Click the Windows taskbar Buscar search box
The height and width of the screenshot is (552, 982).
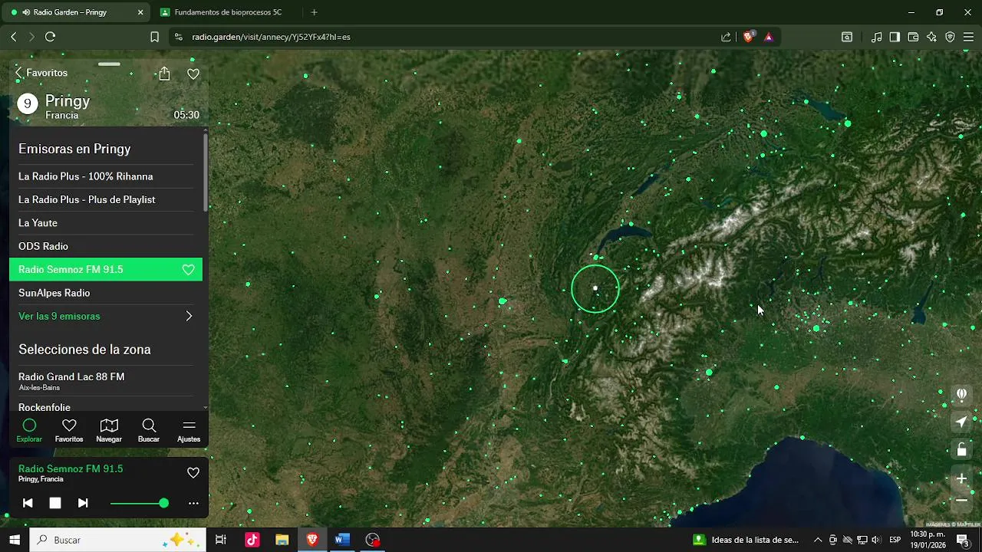[x=117, y=540]
